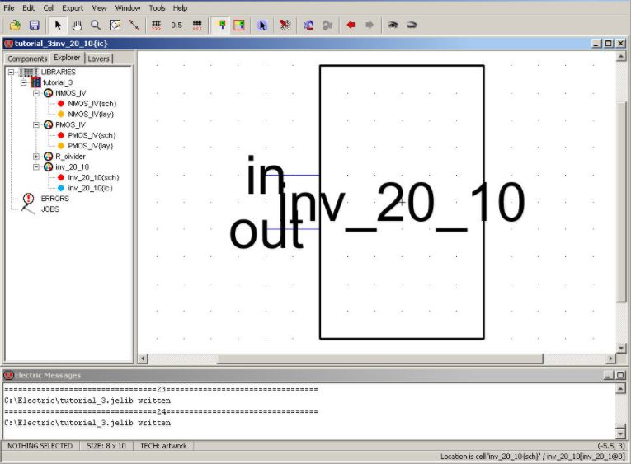The width and height of the screenshot is (631, 464).
Task: Open the Cell menu
Action: coord(49,7)
